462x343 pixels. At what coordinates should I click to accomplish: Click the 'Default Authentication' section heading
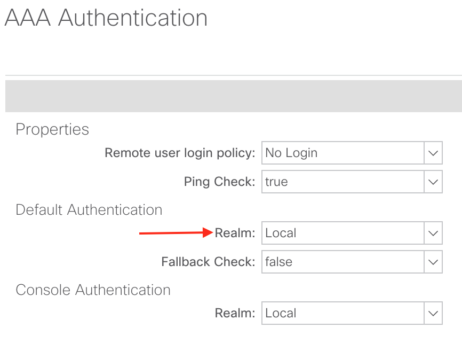[x=89, y=210]
